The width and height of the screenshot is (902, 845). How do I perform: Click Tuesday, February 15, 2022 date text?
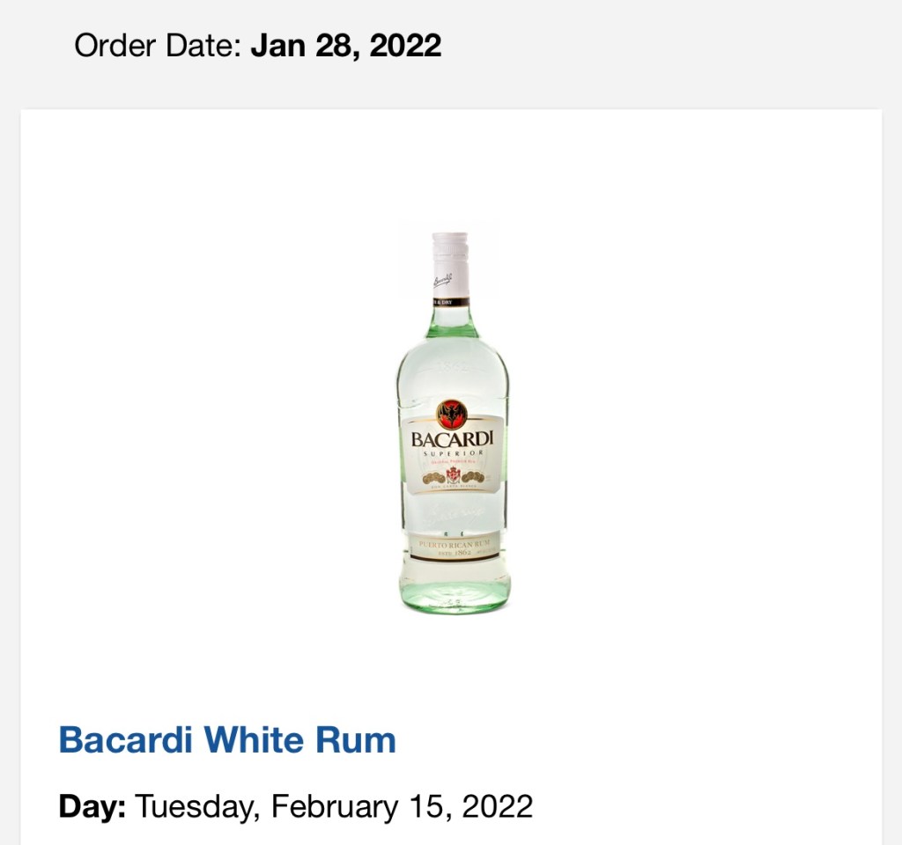click(334, 806)
